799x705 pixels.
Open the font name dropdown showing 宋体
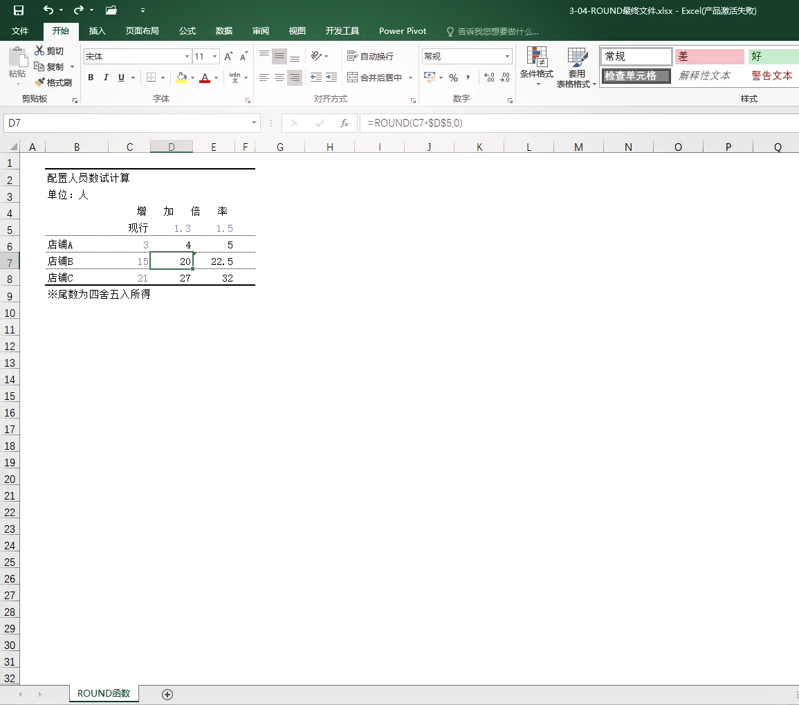click(x=187, y=57)
